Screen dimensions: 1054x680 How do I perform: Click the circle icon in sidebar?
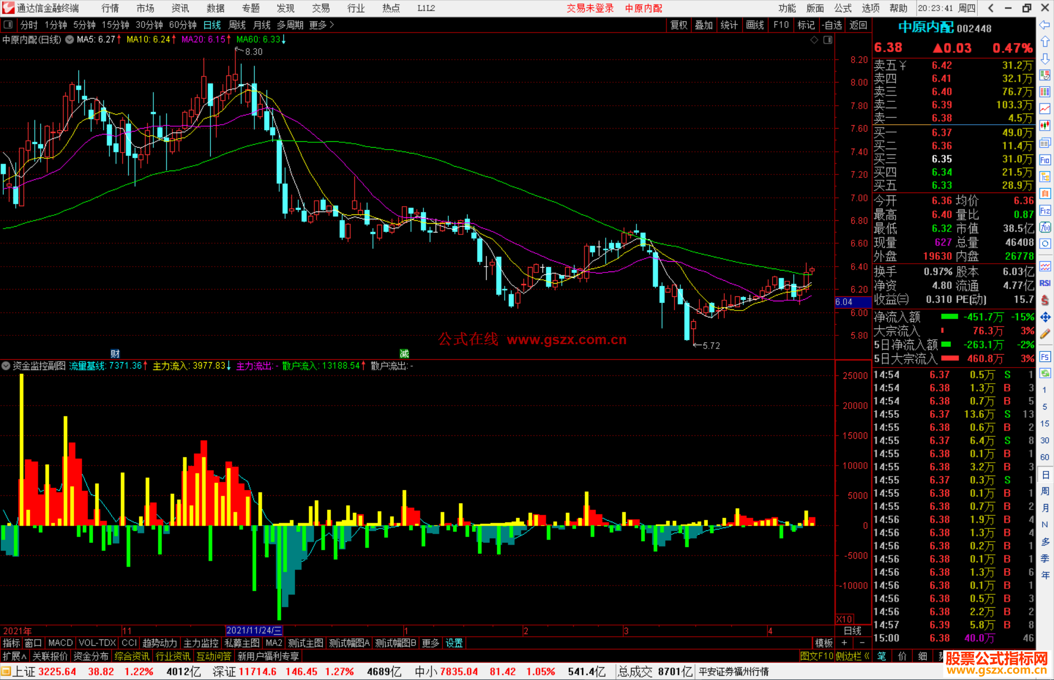1045,244
